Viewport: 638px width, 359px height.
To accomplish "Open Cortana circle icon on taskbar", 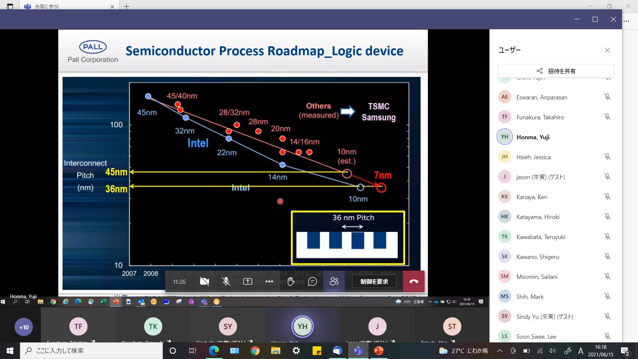I will coord(173,351).
